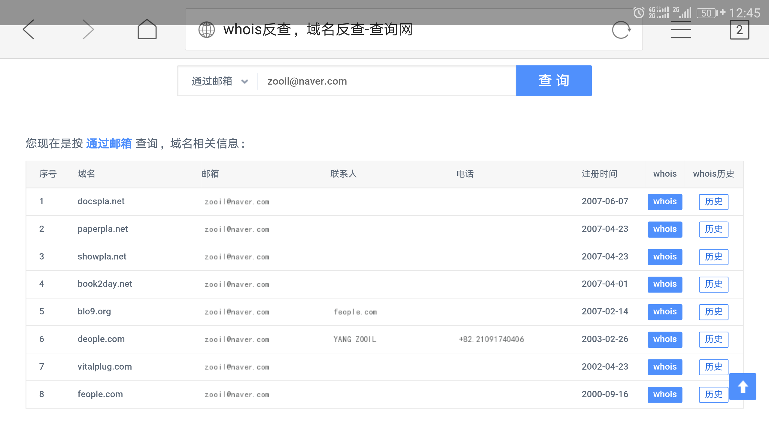This screenshot has width=769, height=432.
Task: Open the browser hamburger menu
Action: [681, 30]
